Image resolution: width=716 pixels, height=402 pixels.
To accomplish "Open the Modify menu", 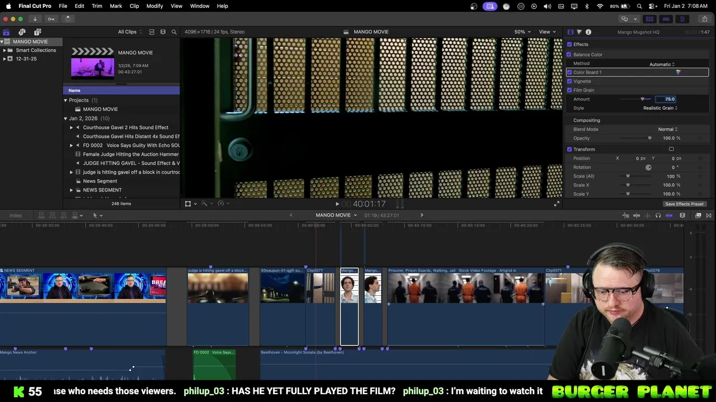I will (x=154, y=6).
